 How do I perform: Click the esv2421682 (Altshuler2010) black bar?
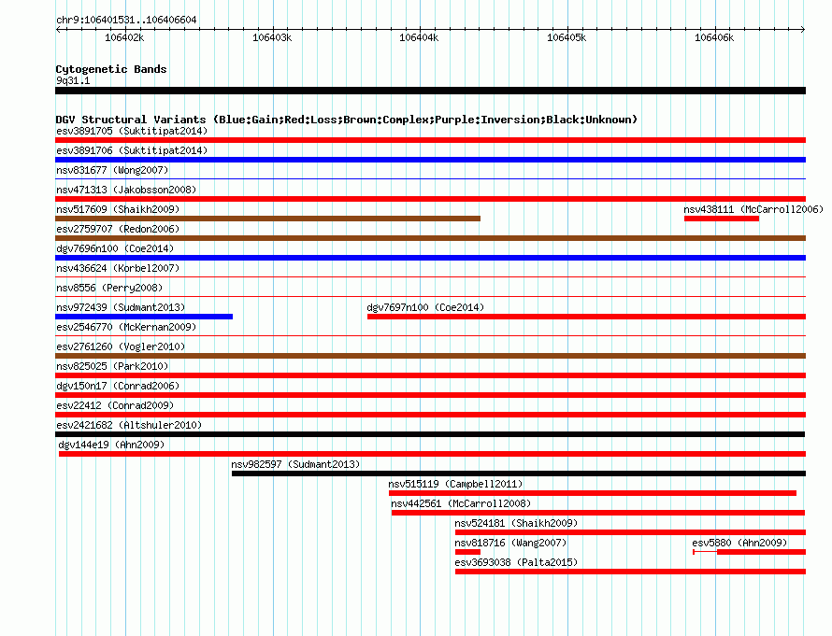(x=430, y=434)
